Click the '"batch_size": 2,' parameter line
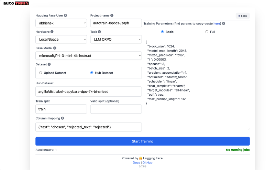The height and width of the screenshot is (170, 276). click(x=158, y=68)
